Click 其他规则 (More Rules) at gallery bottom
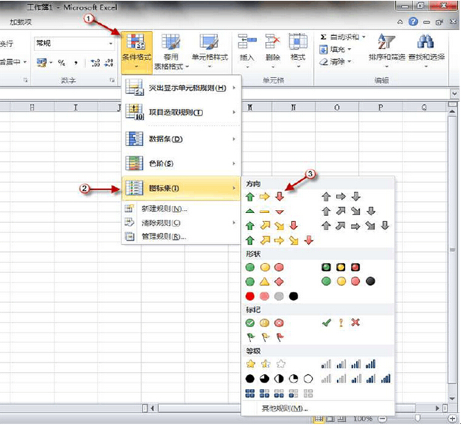The height and width of the screenshot is (426, 461). point(283,408)
